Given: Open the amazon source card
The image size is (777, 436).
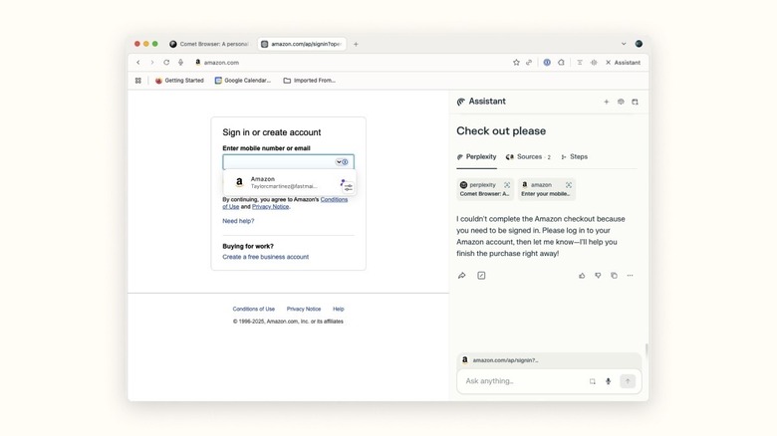Looking at the screenshot, I should (547, 189).
